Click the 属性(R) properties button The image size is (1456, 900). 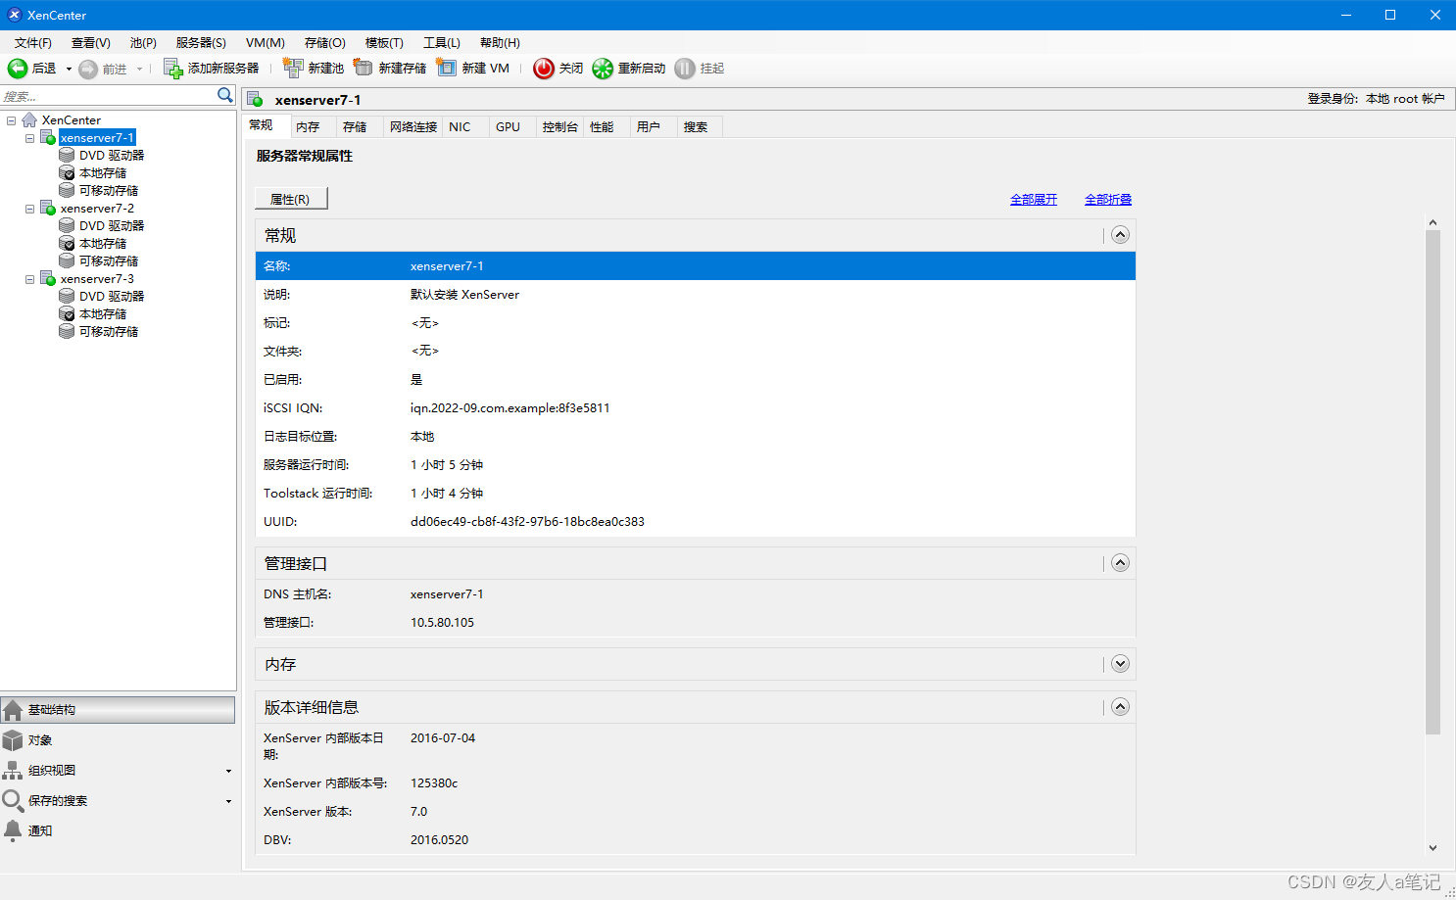pyautogui.click(x=291, y=199)
